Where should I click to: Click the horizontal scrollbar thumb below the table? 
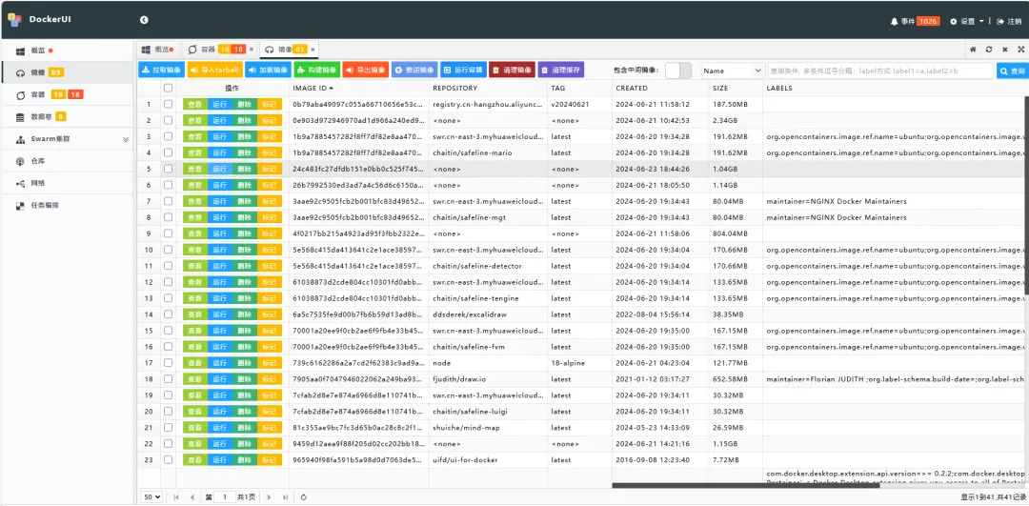(x=745, y=486)
